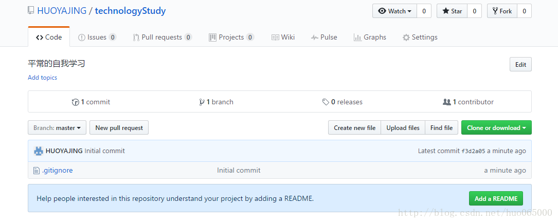Click the branch icon next to 1 branch
558x223 pixels.
click(x=202, y=102)
